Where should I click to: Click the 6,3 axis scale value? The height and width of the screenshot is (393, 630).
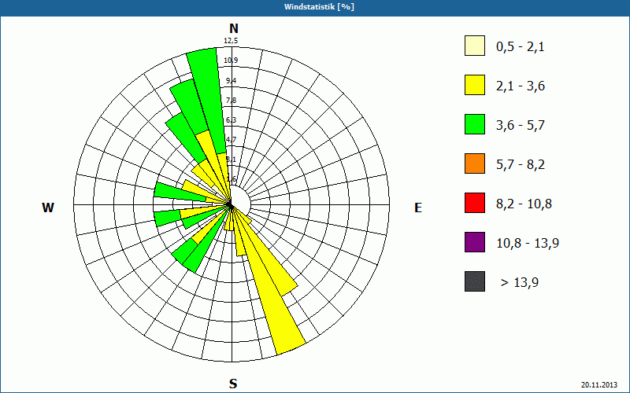(x=231, y=120)
